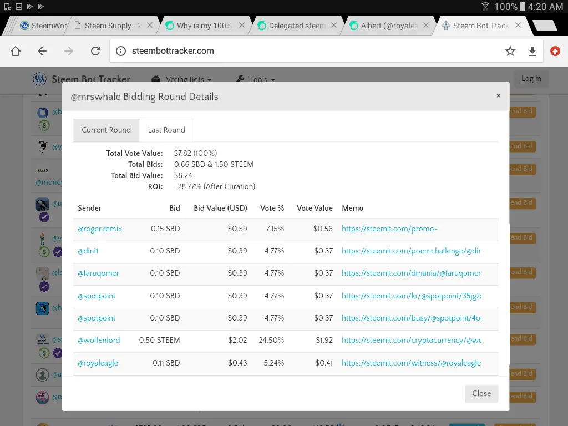Dismiss the dialog with the X icon

click(x=499, y=95)
